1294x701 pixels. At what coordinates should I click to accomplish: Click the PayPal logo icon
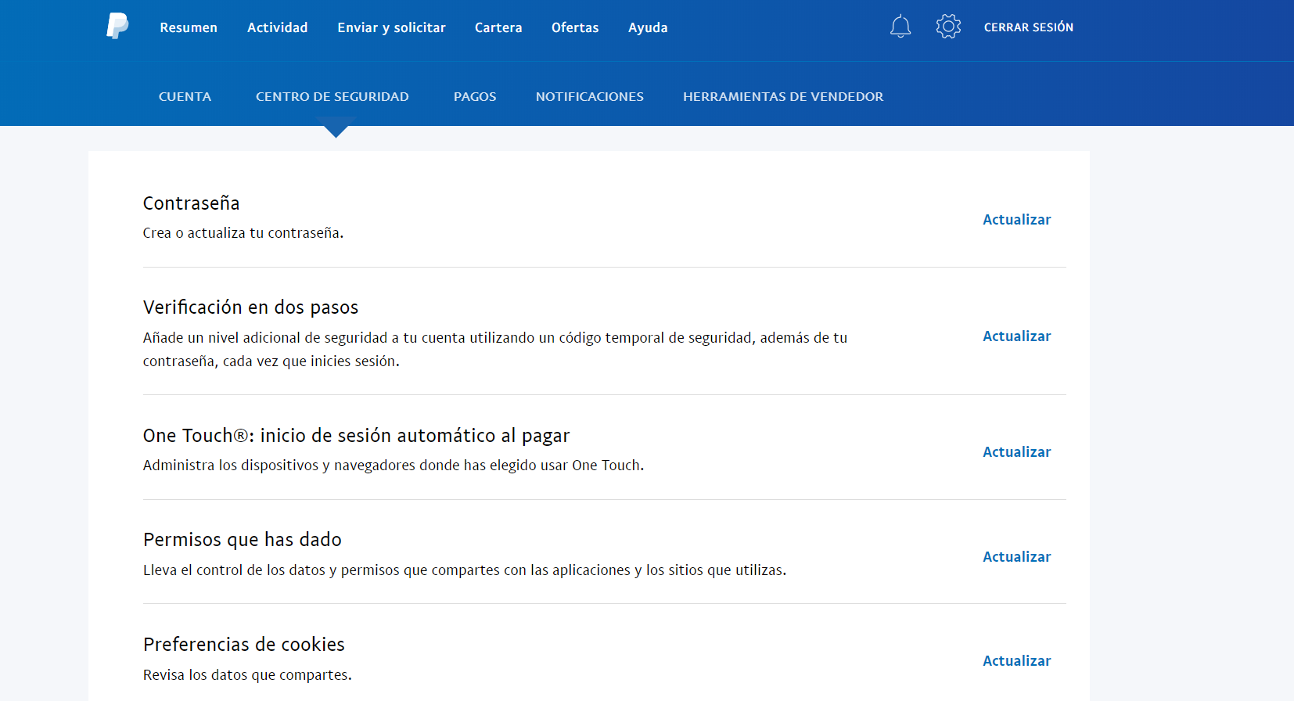point(117,27)
